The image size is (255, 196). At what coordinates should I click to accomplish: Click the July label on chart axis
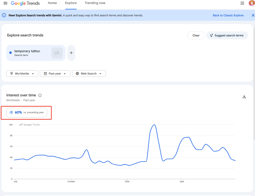[x=16, y=181]
